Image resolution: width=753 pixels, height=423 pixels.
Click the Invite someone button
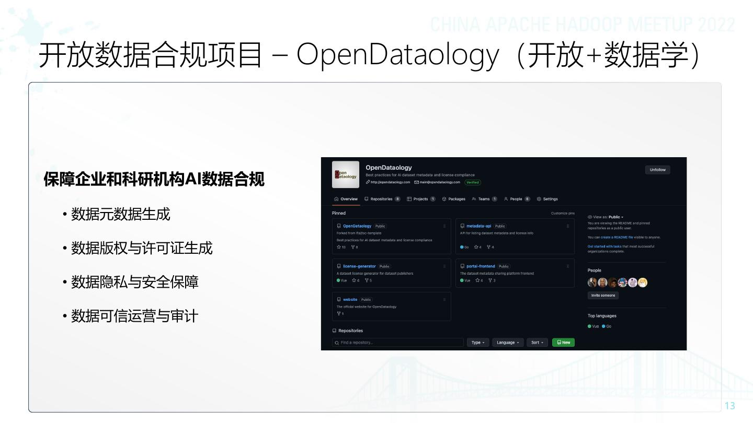603,296
